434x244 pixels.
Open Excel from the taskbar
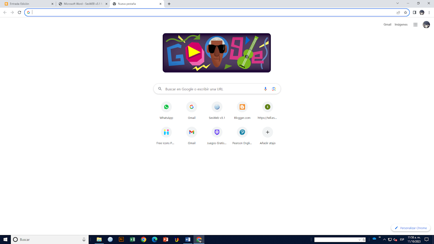click(x=132, y=239)
